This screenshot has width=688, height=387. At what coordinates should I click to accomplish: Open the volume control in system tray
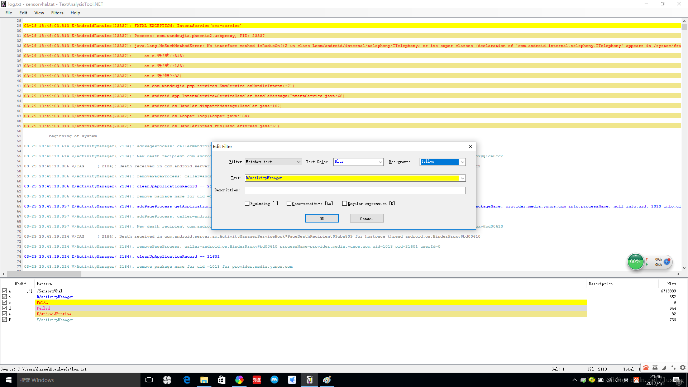pos(617,380)
